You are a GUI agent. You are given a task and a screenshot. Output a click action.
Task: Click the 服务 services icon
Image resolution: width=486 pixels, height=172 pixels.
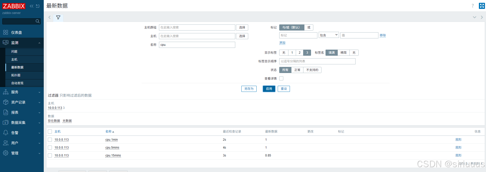pyautogui.click(x=6, y=92)
